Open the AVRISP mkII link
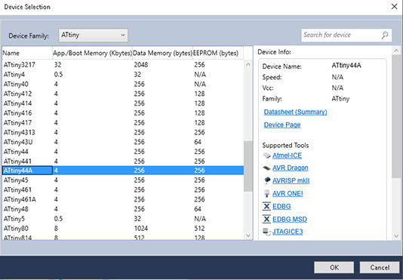The height and width of the screenshot is (280, 403). [291, 180]
